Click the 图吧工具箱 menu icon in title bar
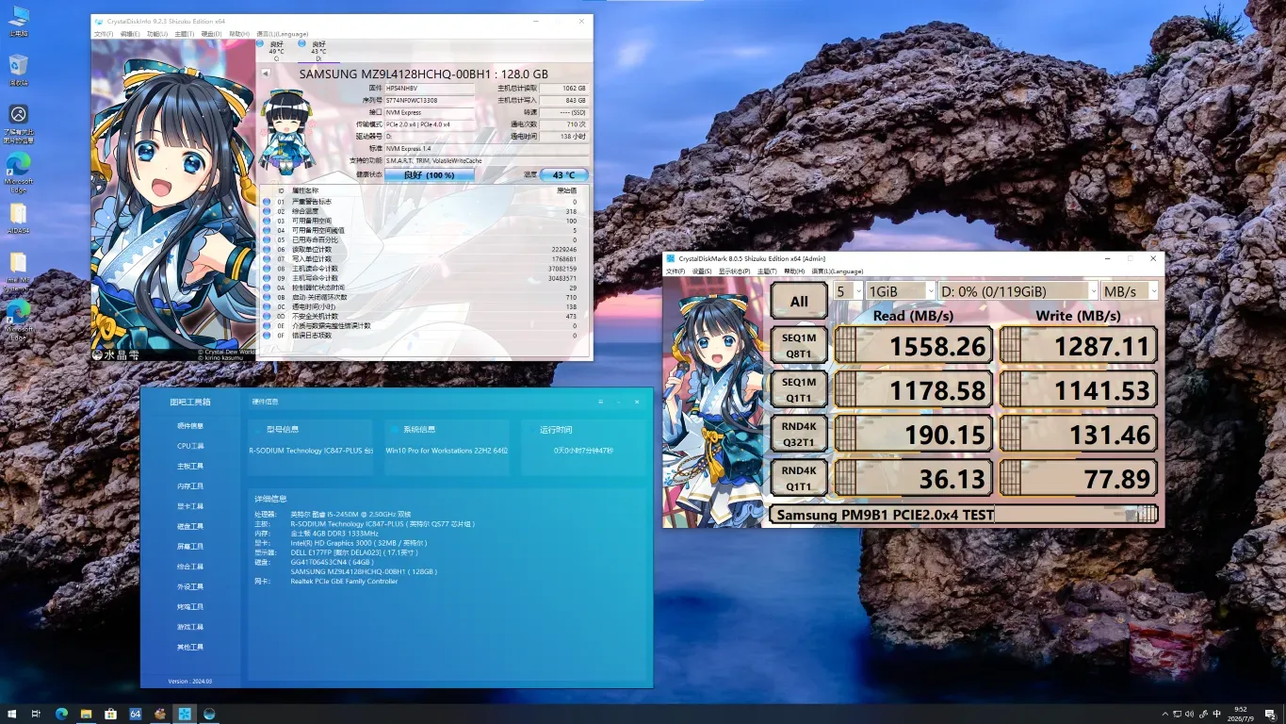1286x724 pixels. click(x=600, y=402)
